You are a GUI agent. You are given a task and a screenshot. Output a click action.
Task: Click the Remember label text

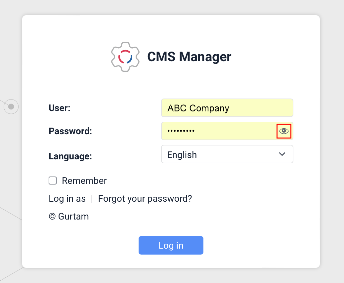(x=84, y=181)
